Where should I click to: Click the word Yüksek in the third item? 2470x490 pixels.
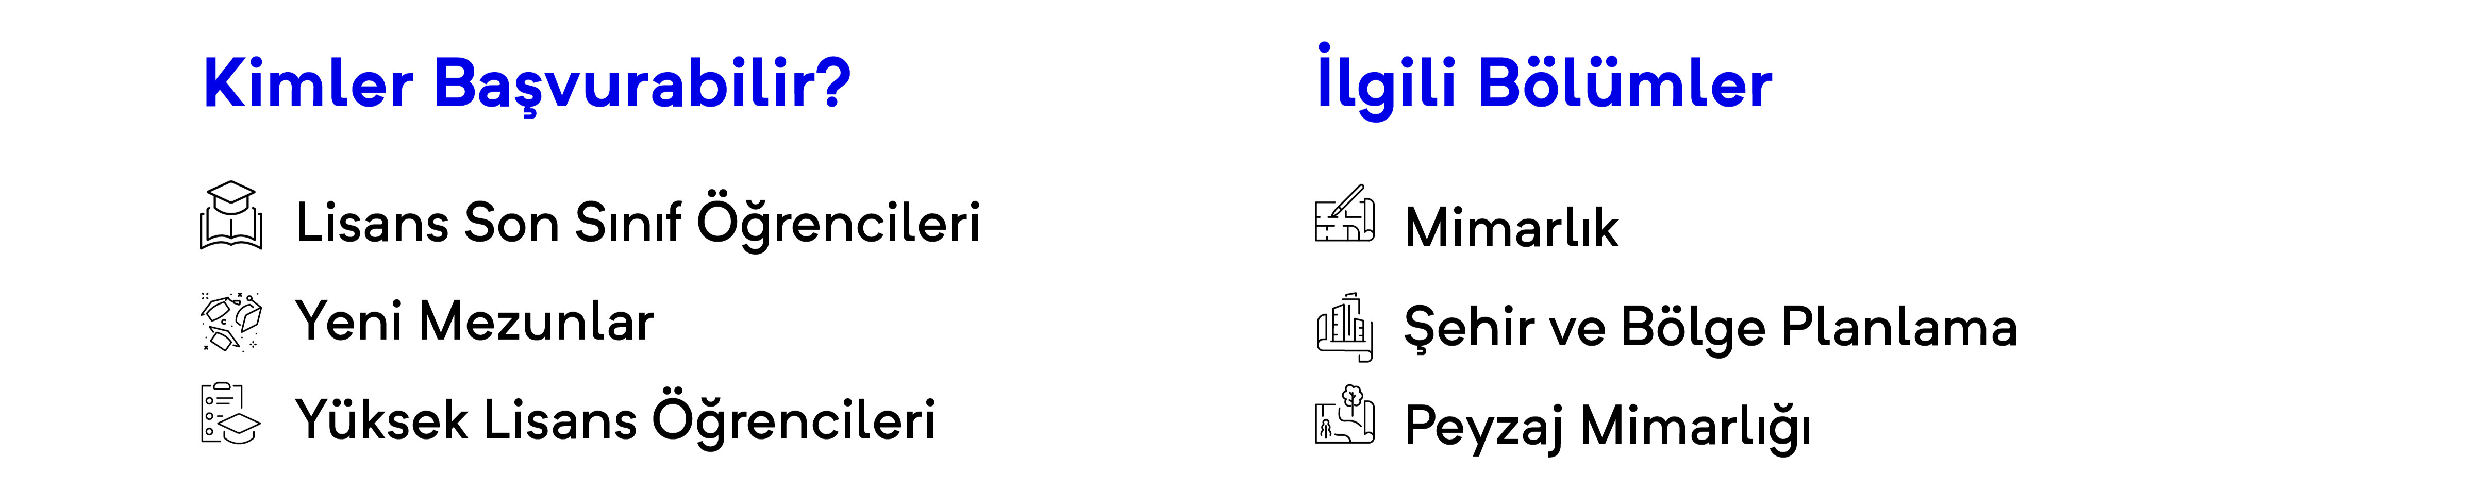point(381,418)
